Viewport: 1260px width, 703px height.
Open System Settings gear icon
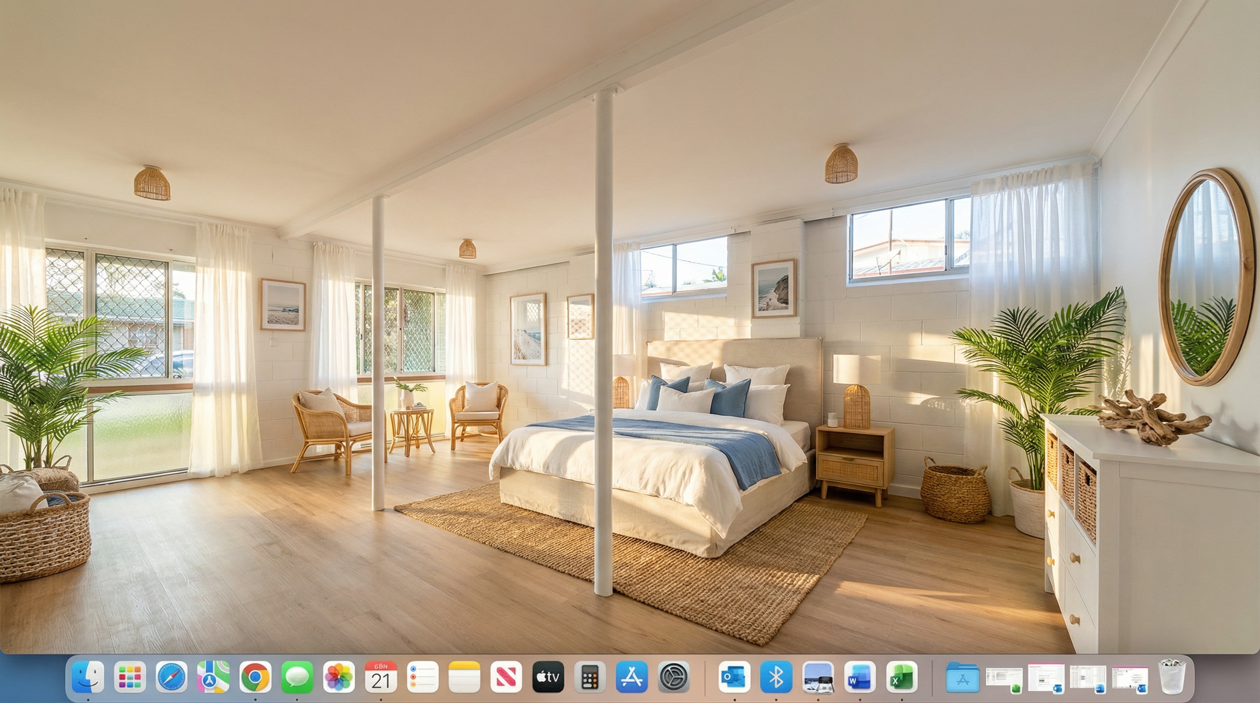click(673, 677)
